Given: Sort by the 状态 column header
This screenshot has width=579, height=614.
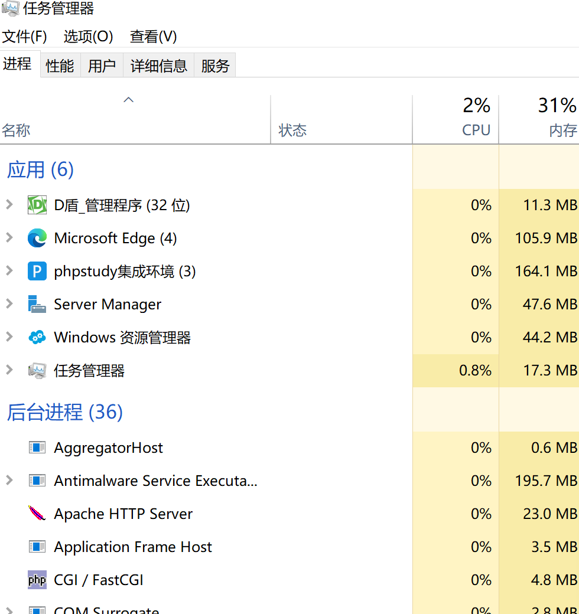Looking at the screenshot, I should (x=341, y=119).
